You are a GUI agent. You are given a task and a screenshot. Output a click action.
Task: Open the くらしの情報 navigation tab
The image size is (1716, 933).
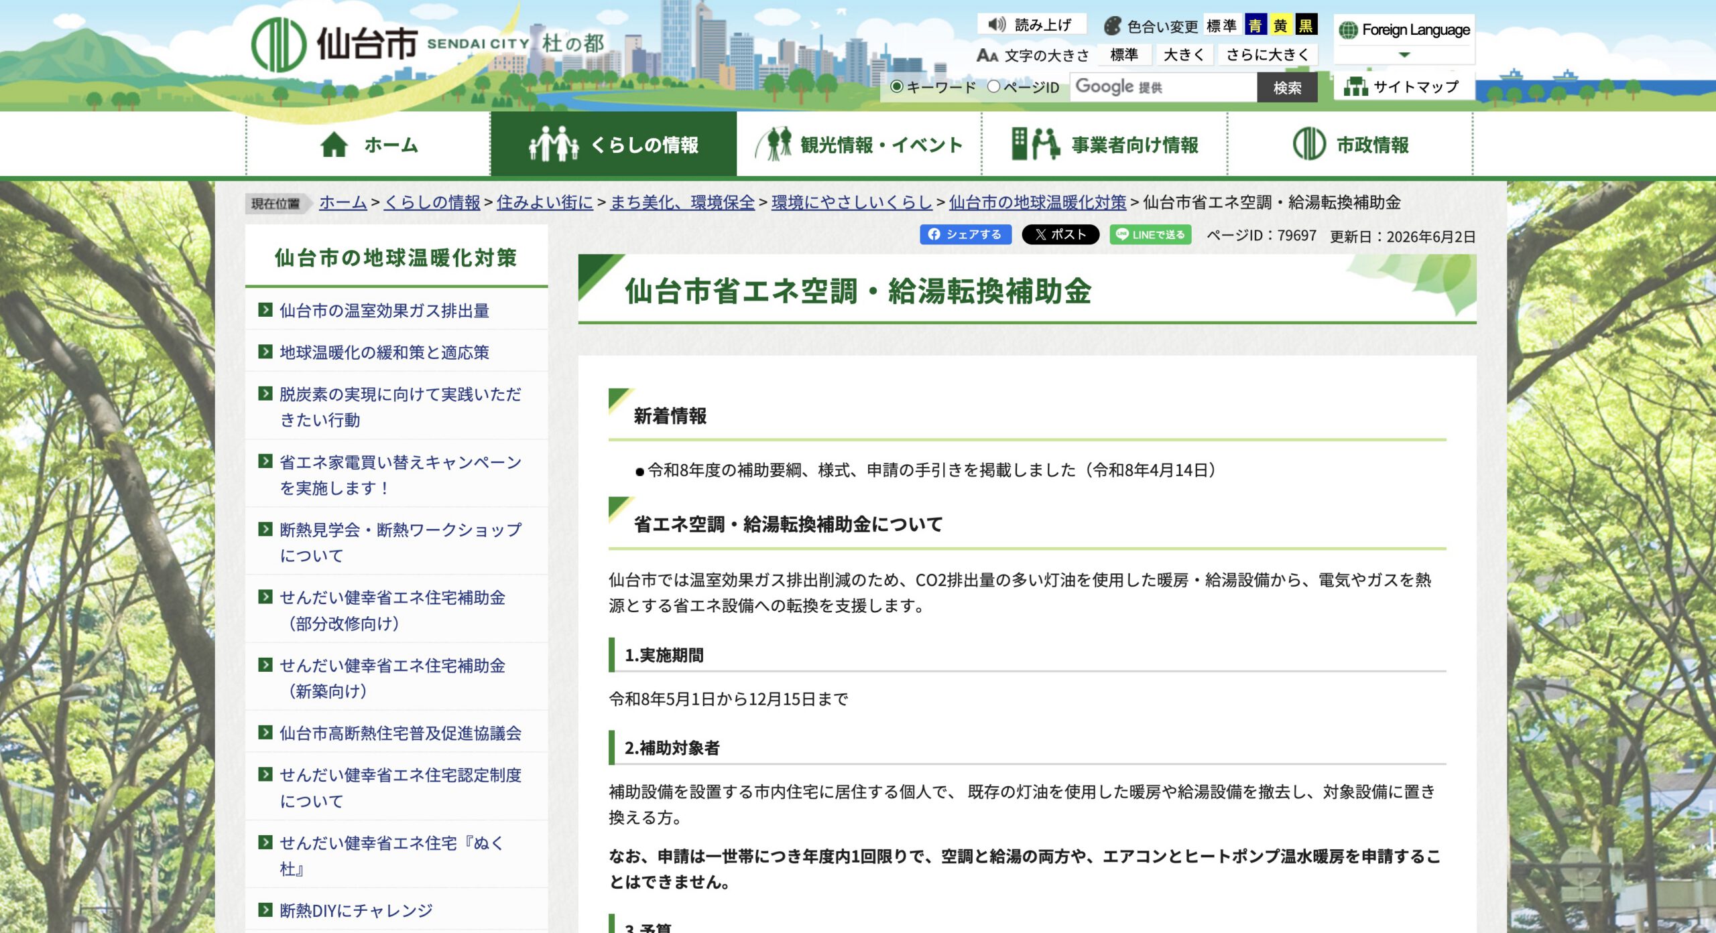click(x=613, y=144)
